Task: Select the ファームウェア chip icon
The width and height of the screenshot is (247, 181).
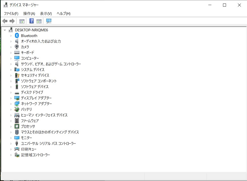Action: pyautogui.click(x=17, y=121)
